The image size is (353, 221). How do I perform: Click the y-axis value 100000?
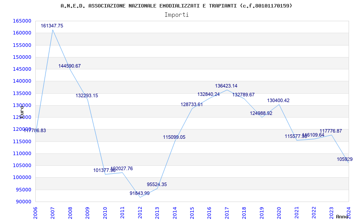(x=22, y=178)
